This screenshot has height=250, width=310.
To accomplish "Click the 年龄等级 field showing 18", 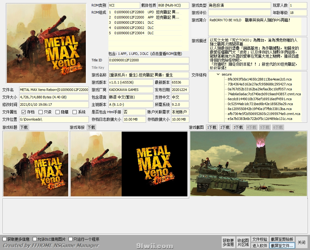I will pos(298,13).
